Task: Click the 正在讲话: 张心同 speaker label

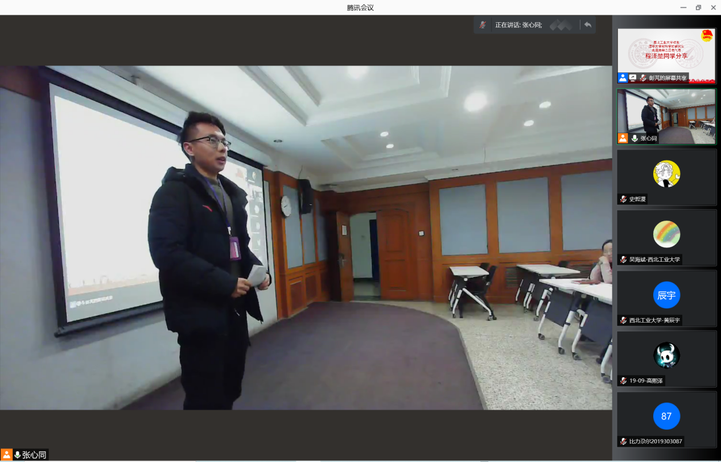Action: (x=518, y=25)
